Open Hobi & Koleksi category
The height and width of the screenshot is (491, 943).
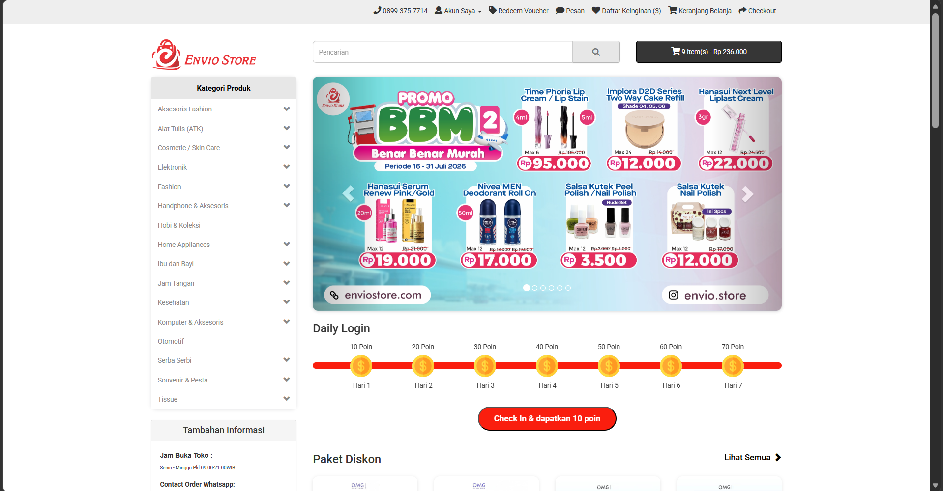point(179,225)
